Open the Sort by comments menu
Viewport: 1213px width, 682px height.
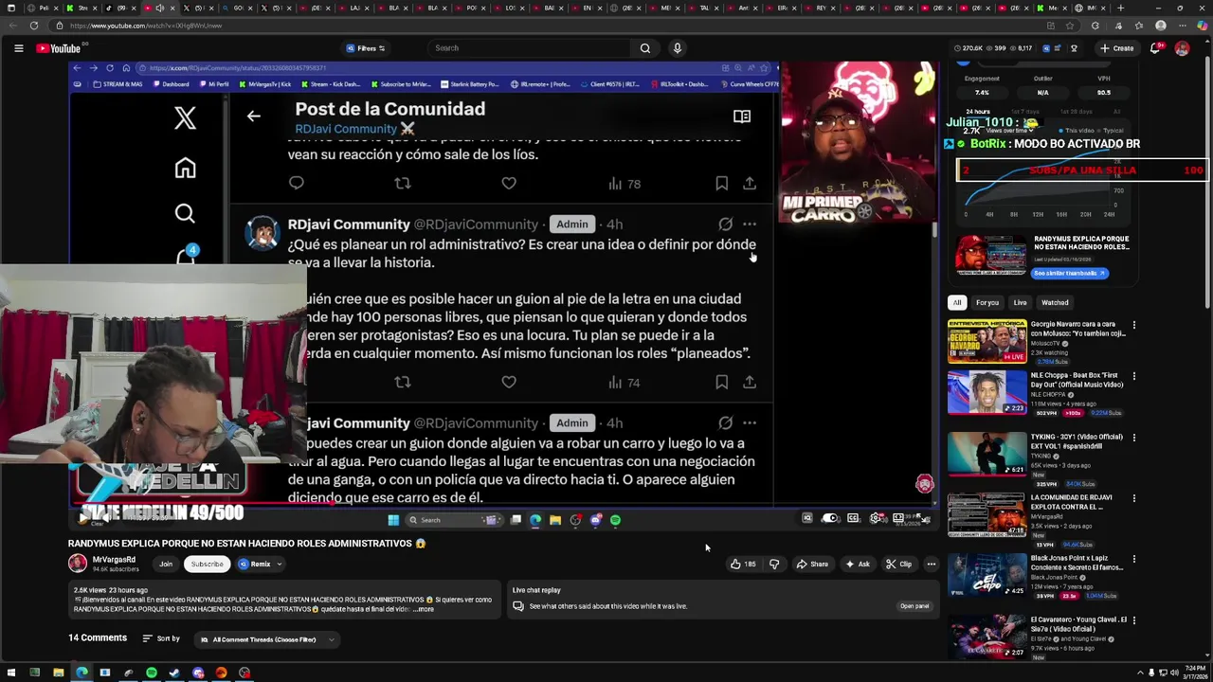[x=161, y=638]
